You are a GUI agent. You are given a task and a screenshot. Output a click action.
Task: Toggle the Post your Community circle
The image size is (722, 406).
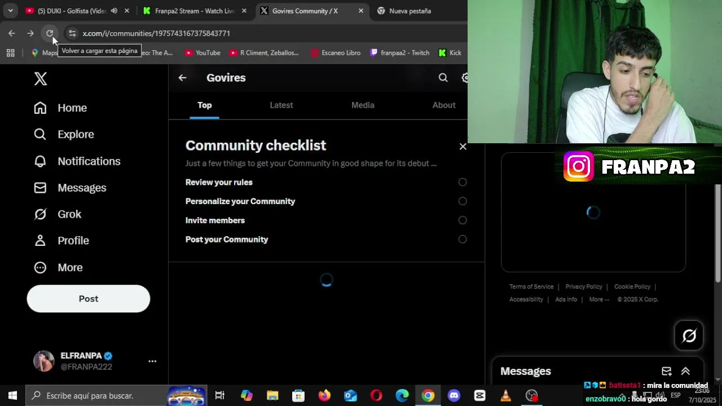(x=463, y=239)
